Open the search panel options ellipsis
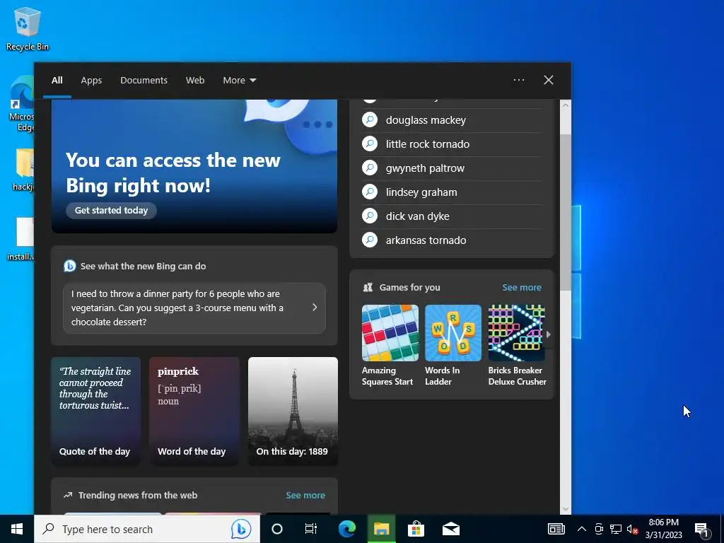The height and width of the screenshot is (543, 724). pos(518,80)
